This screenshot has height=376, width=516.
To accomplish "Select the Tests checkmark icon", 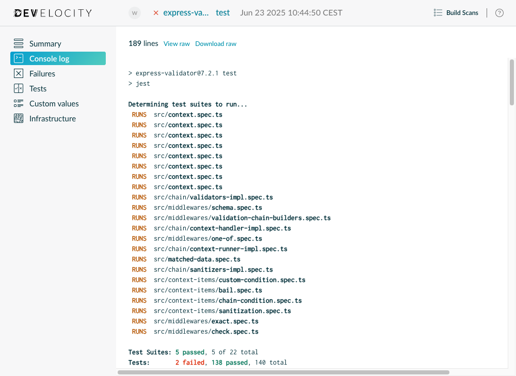I will [x=18, y=88].
